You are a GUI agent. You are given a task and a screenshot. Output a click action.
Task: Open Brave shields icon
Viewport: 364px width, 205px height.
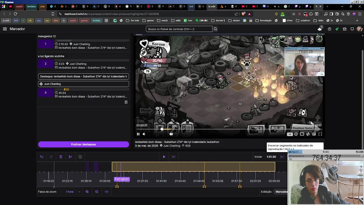[x=243, y=14]
